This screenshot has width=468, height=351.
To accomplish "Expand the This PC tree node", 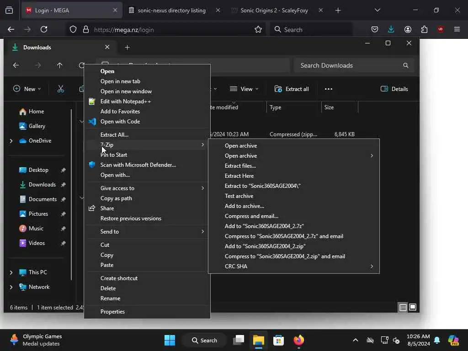I will click(11, 272).
